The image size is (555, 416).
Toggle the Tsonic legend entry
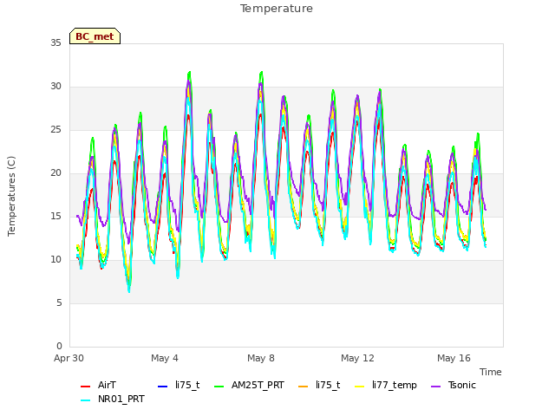tap(454, 385)
